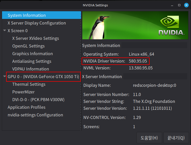The width and height of the screenshot is (191, 145).
Task: Click the 끝내기(Q) quit button
Action: point(176,138)
